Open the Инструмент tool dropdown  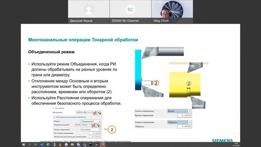click(x=84, y=113)
